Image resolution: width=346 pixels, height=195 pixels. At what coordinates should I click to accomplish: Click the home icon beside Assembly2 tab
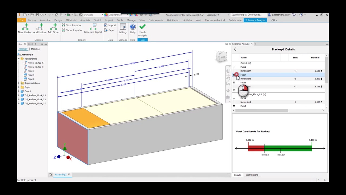[50, 175]
